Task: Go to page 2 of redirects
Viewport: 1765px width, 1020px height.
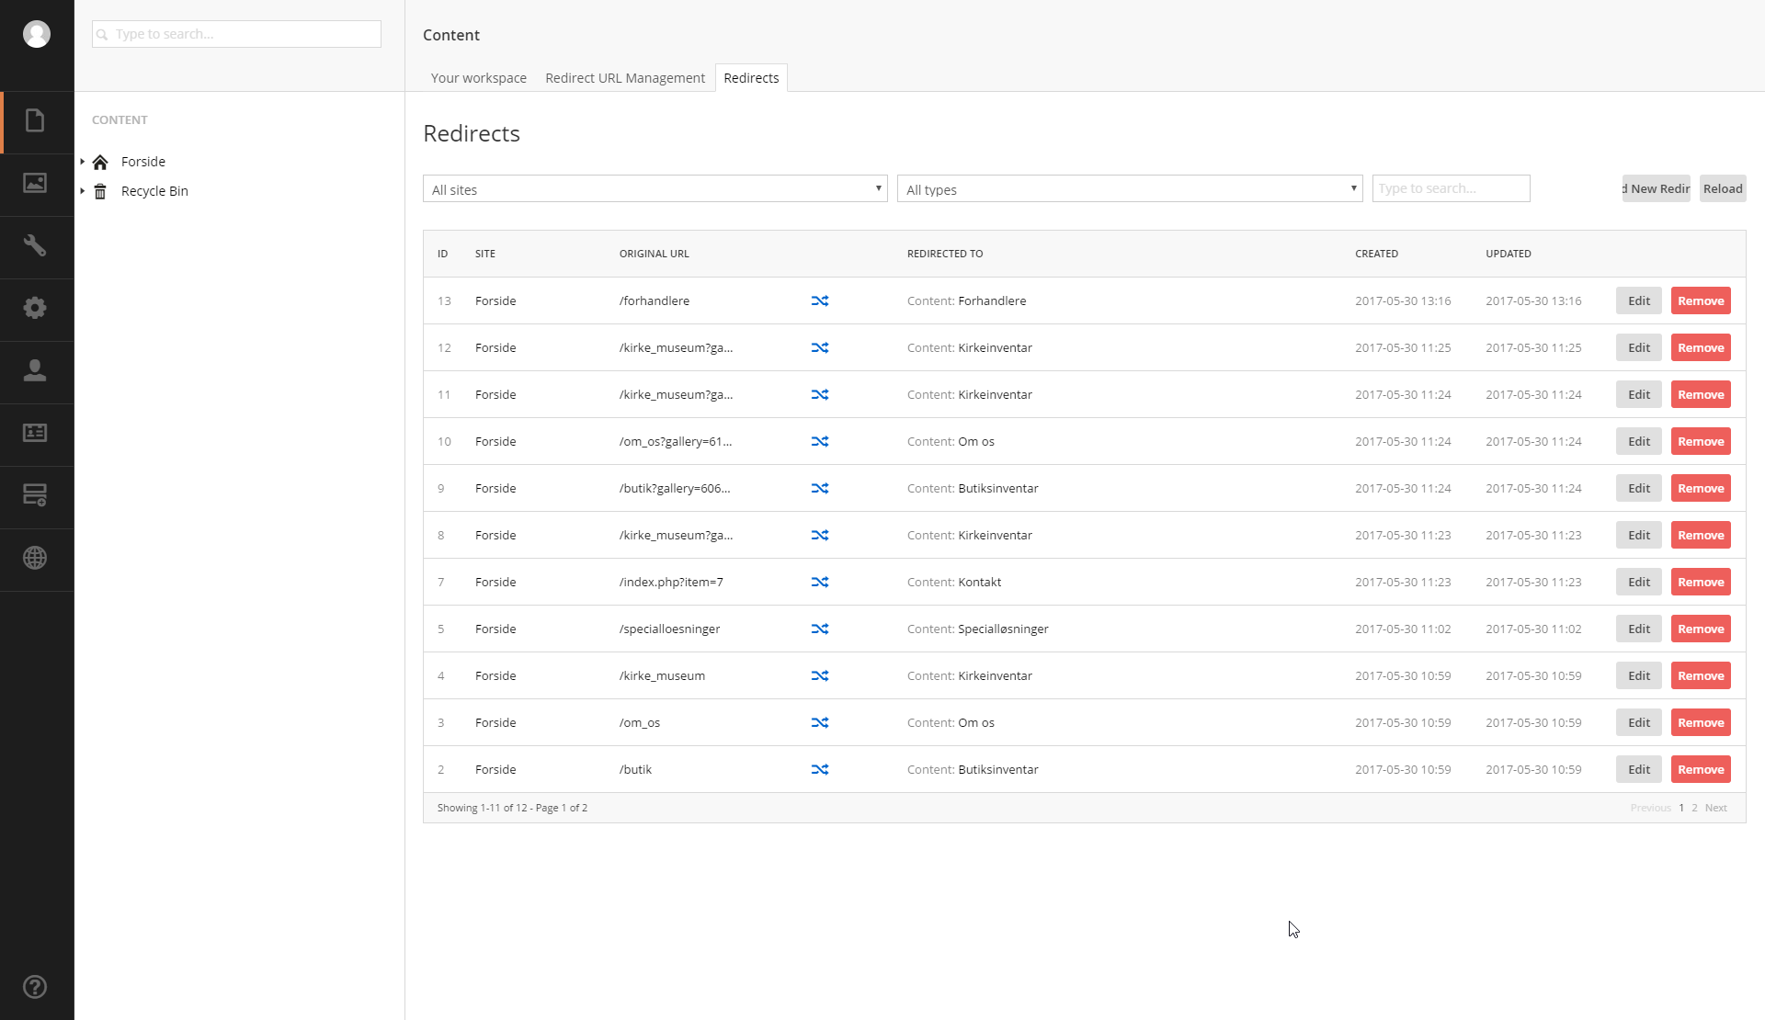Action: point(1694,808)
